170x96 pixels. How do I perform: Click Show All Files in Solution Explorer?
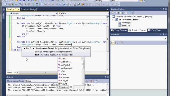tap(117, 13)
